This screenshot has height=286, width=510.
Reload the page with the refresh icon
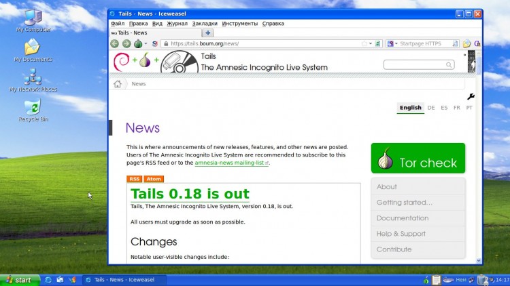pyautogui.click(x=377, y=43)
